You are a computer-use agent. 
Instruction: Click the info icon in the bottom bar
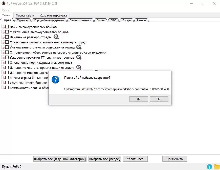point(209,167)
